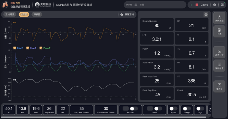The image size is (228, 119).
Task: Click the horizontal scrollbar under parameters
Action: pos(103,117)
